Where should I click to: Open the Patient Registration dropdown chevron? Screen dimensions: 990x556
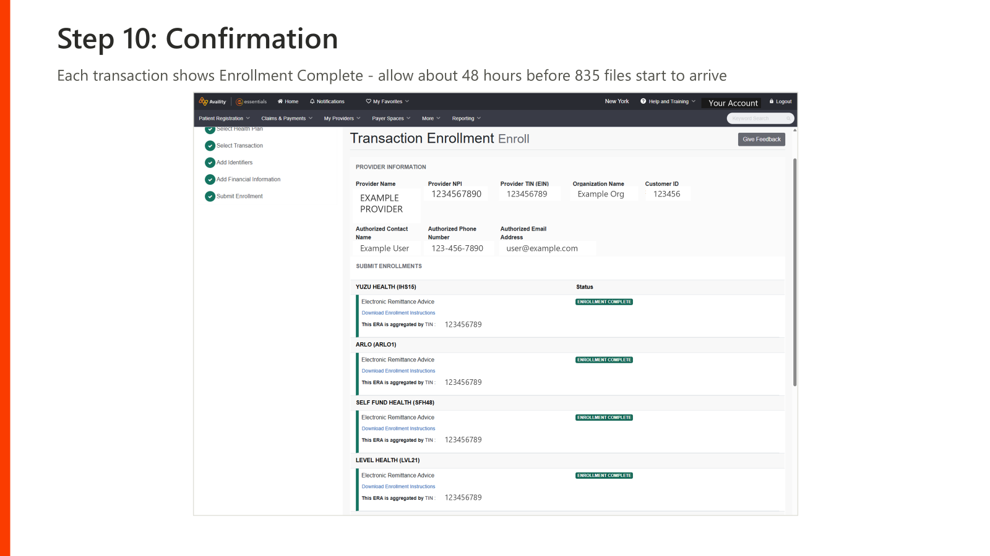(x=248, y=118)
